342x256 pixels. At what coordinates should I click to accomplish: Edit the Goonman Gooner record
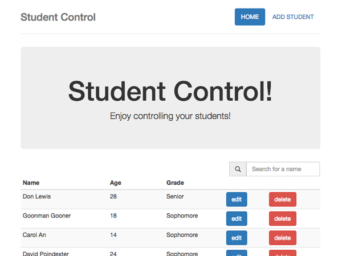pyautogui.click(x=237, y=218)
